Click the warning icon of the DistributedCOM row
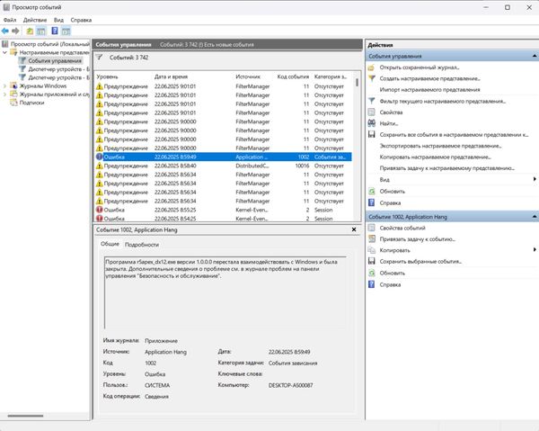Viewport: 539px width, 431px height. tap(100, 166)
